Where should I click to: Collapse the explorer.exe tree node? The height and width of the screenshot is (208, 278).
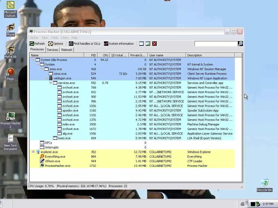pos(33,152)
